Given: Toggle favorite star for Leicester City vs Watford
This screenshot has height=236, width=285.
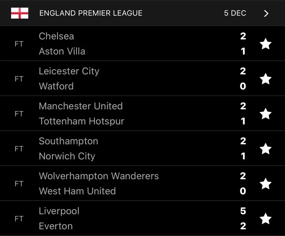Looking at the screenshot, I should [x=266, y=79].
